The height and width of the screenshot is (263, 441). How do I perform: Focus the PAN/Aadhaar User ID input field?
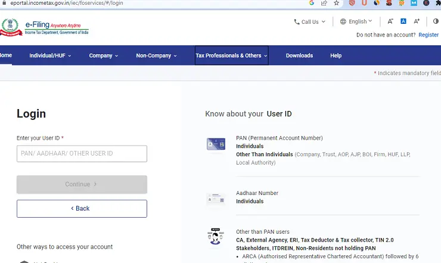pos(82,154)
